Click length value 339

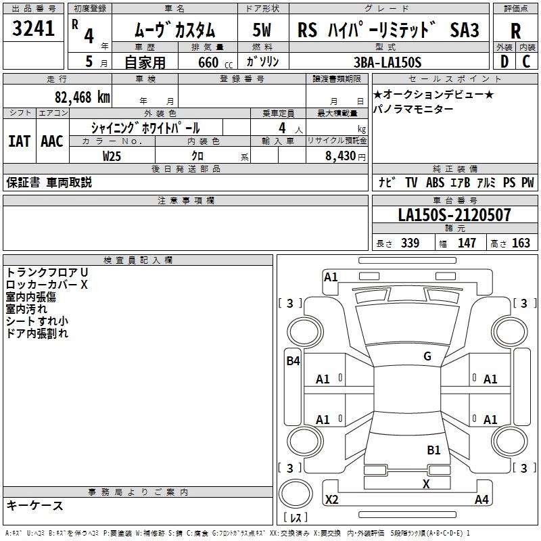coord(410,243)
